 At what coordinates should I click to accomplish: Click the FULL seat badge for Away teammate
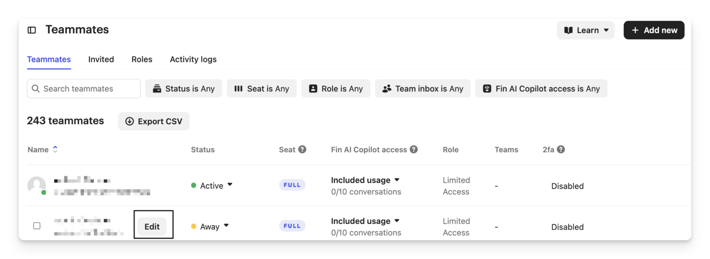[x=292, y=226]
